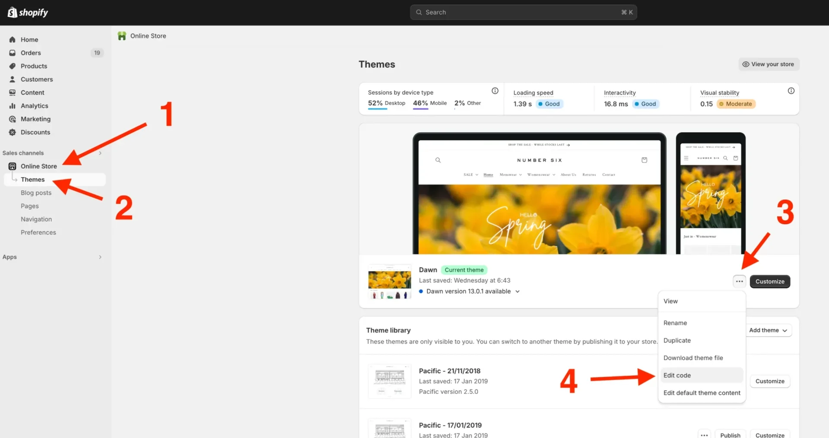Image resolution: width=829 pixels, height=438 pixels.
Task: Open Customers using its sidebar icon
Action: [13, 79]
